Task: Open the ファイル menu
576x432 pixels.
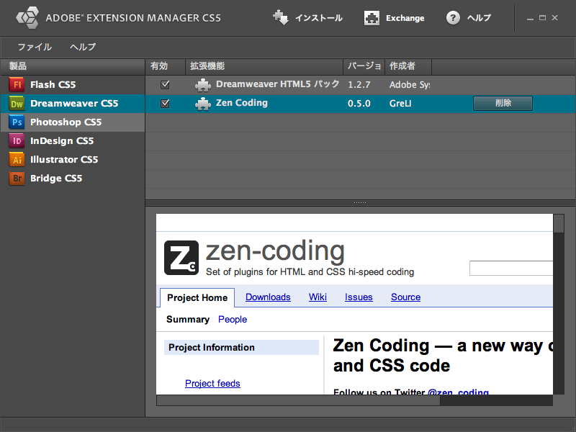Action: pyautogui.click(x=35, y=47)
